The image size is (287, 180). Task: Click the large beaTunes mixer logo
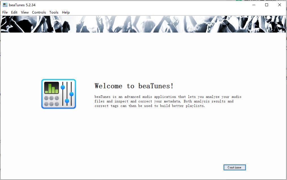coord(59,94)
